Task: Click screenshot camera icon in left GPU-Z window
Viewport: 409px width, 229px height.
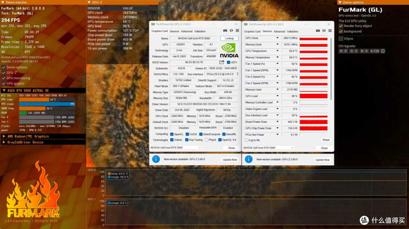Action: (225, 31)
